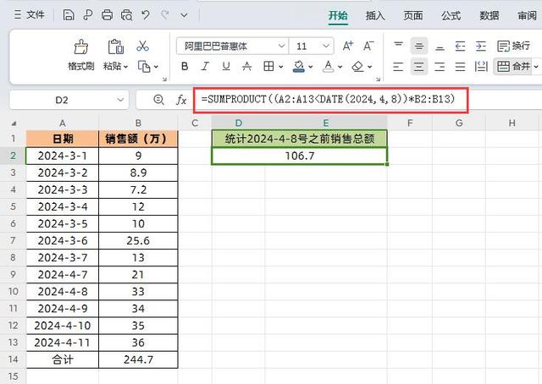Expand the Copy options arrow
Image resolution: width=542 pixels, height=384 pixels.
point(156,67)
